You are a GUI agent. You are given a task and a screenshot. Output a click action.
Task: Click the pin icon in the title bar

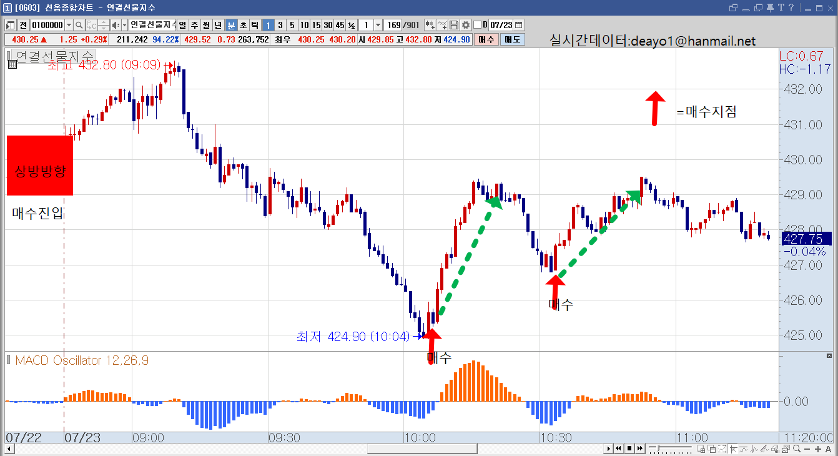770,7
